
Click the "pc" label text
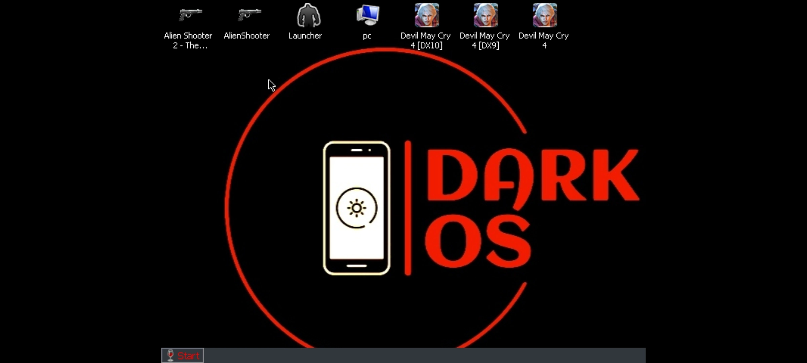point(367,36)
